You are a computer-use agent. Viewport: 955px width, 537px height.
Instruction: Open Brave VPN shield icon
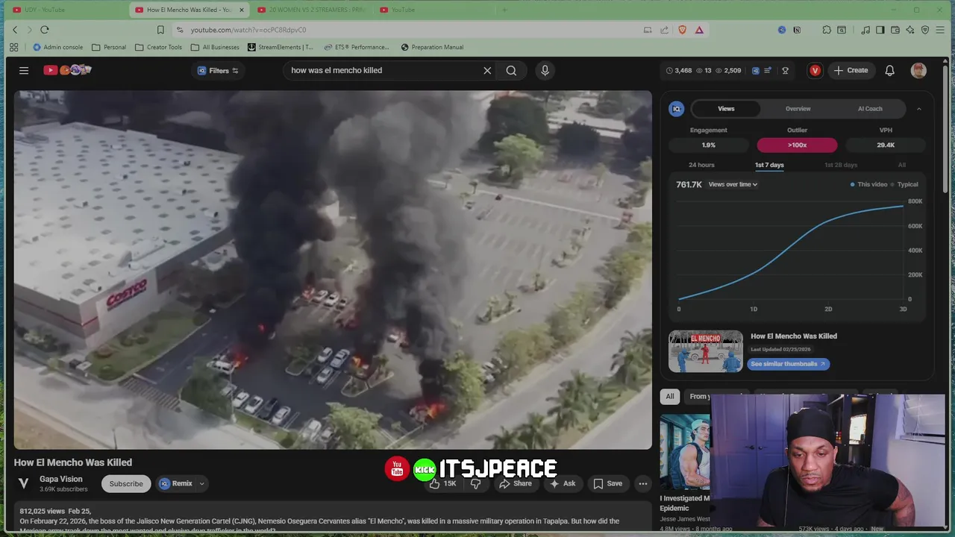pos(925,30)
